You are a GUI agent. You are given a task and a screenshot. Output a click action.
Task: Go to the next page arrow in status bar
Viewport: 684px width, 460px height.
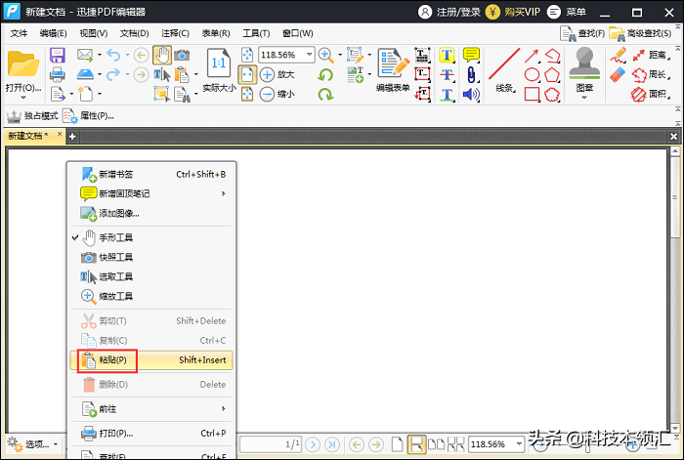(x=313, y=444)
